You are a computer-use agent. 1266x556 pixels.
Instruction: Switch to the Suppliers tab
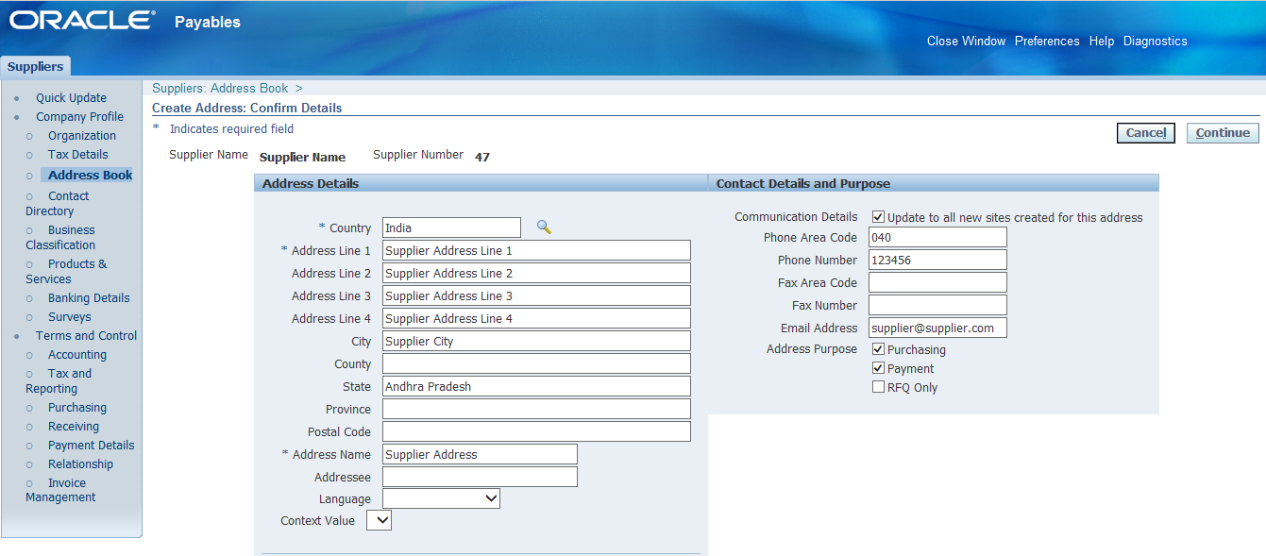pos(36,67)
